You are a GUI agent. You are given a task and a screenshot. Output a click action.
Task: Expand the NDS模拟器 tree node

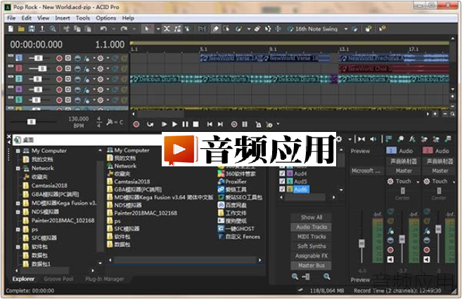click(x=18, y=212)
